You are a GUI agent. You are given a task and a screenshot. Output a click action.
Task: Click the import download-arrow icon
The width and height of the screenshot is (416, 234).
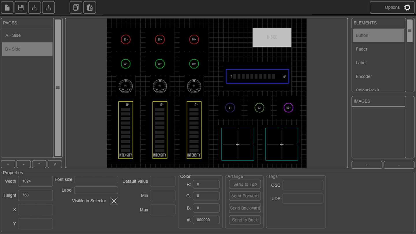[35, 8]
